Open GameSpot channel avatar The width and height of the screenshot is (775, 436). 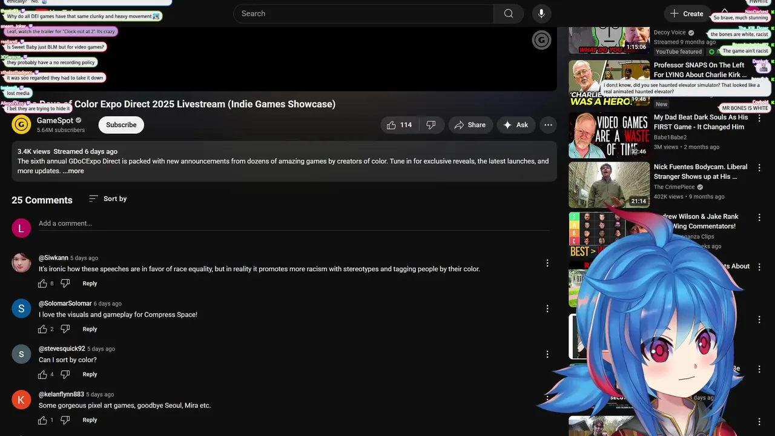coord(21,125)
